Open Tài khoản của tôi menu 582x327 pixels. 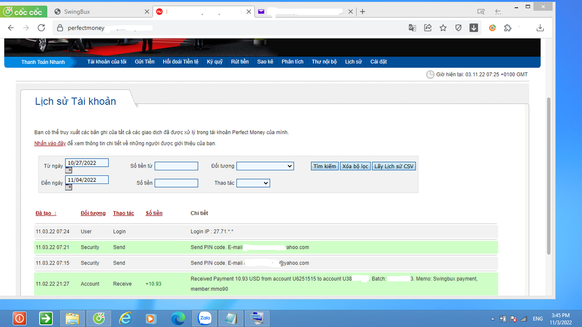(107, 62)
